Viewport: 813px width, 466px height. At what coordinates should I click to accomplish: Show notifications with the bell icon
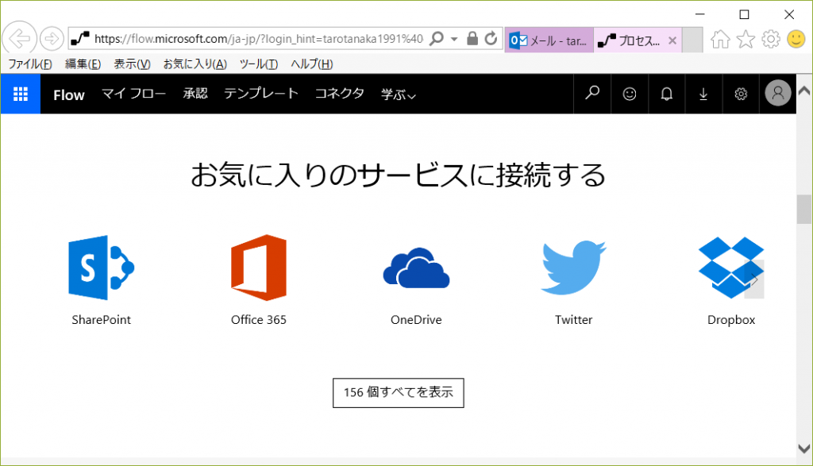click(x=667, y=94)
